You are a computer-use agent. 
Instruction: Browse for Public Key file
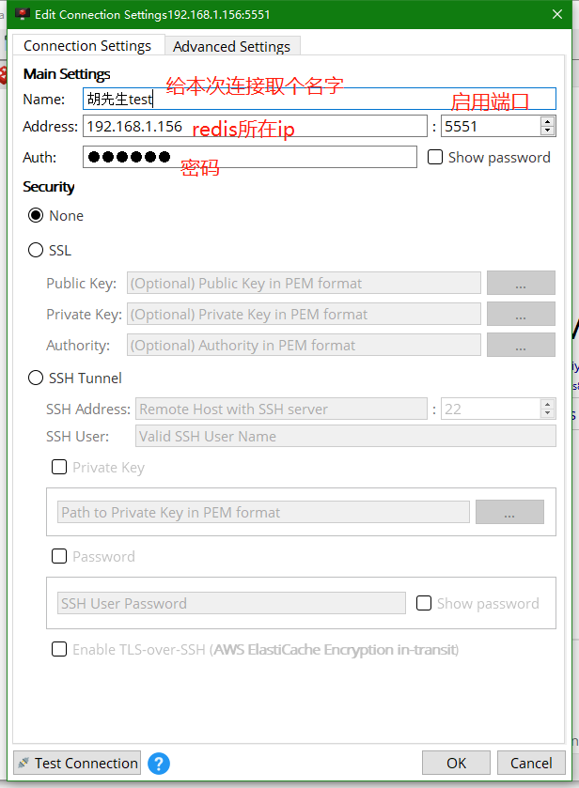(521, 283)
